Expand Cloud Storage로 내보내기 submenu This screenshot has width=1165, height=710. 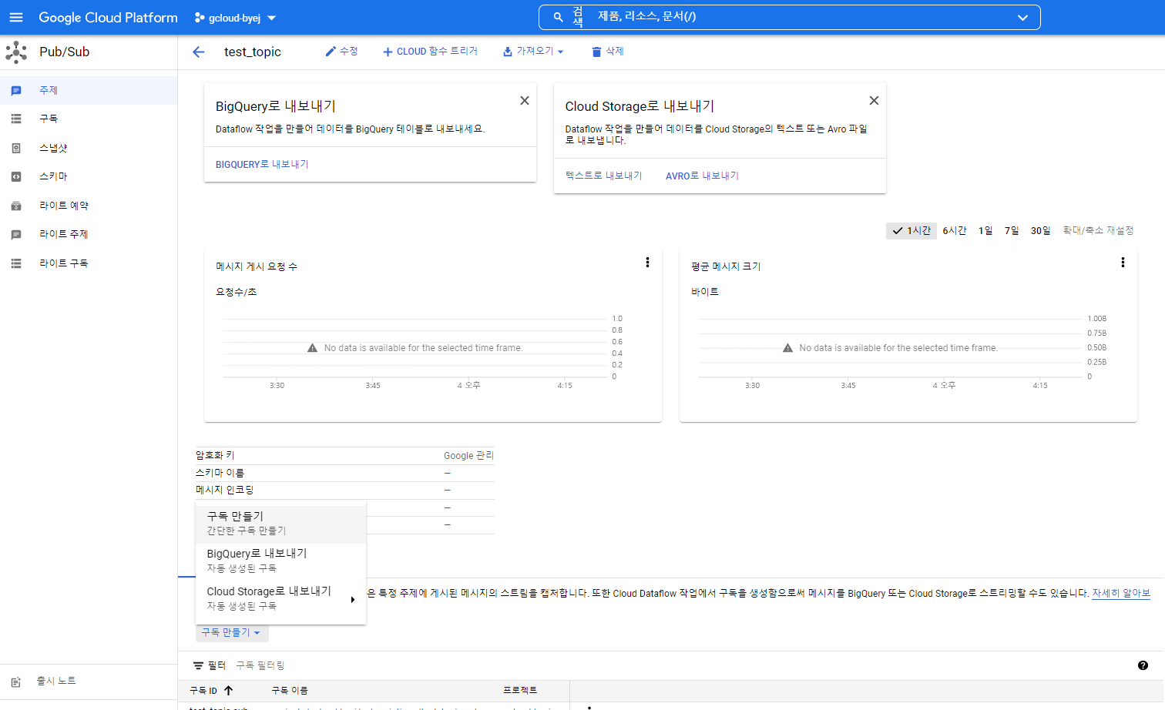(x=280, y=598)
